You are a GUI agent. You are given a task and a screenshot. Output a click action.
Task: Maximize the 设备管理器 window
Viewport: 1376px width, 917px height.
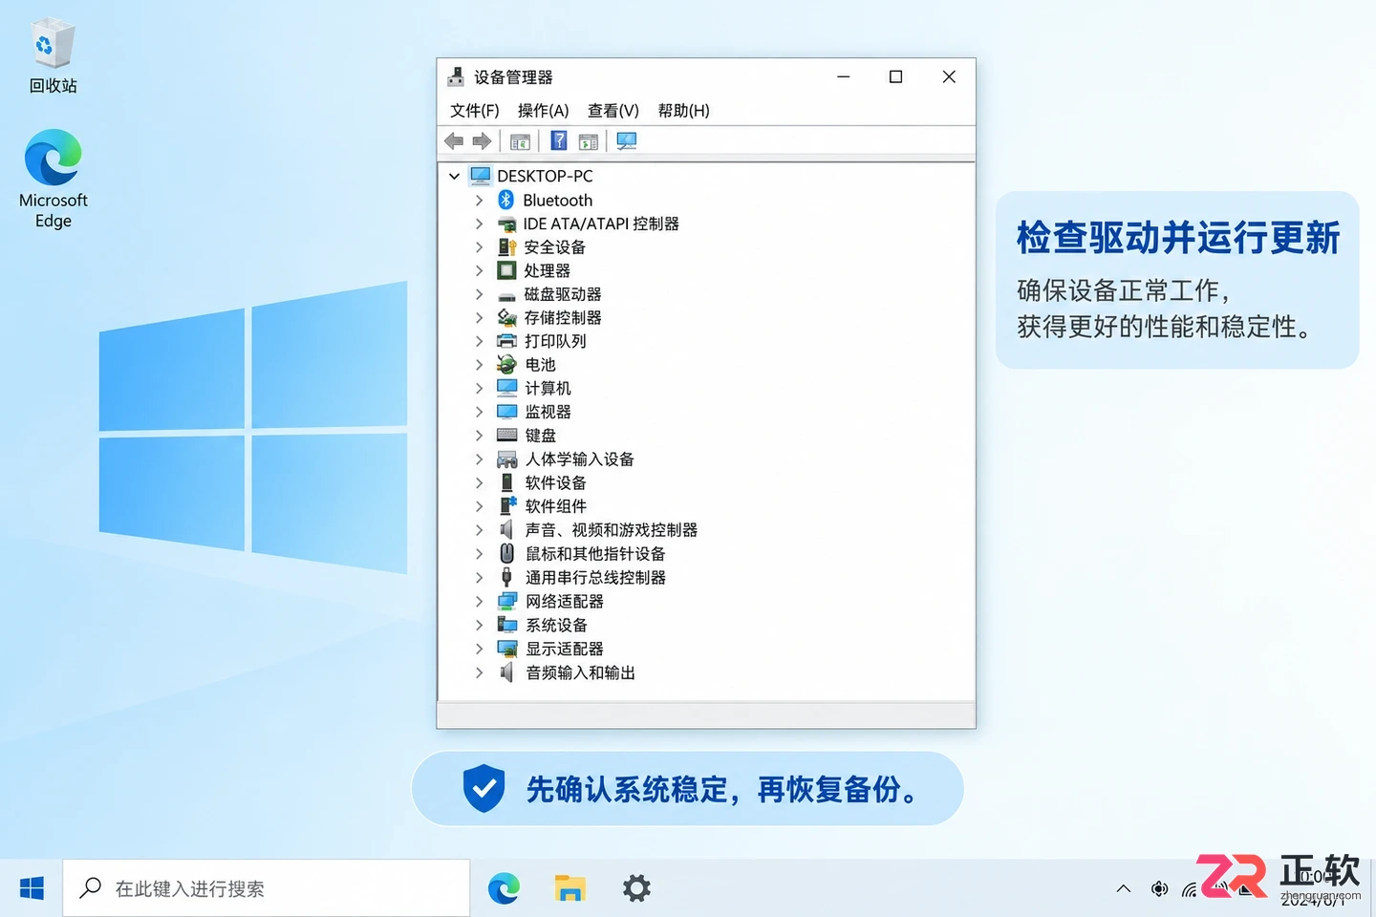click(895, 76)
